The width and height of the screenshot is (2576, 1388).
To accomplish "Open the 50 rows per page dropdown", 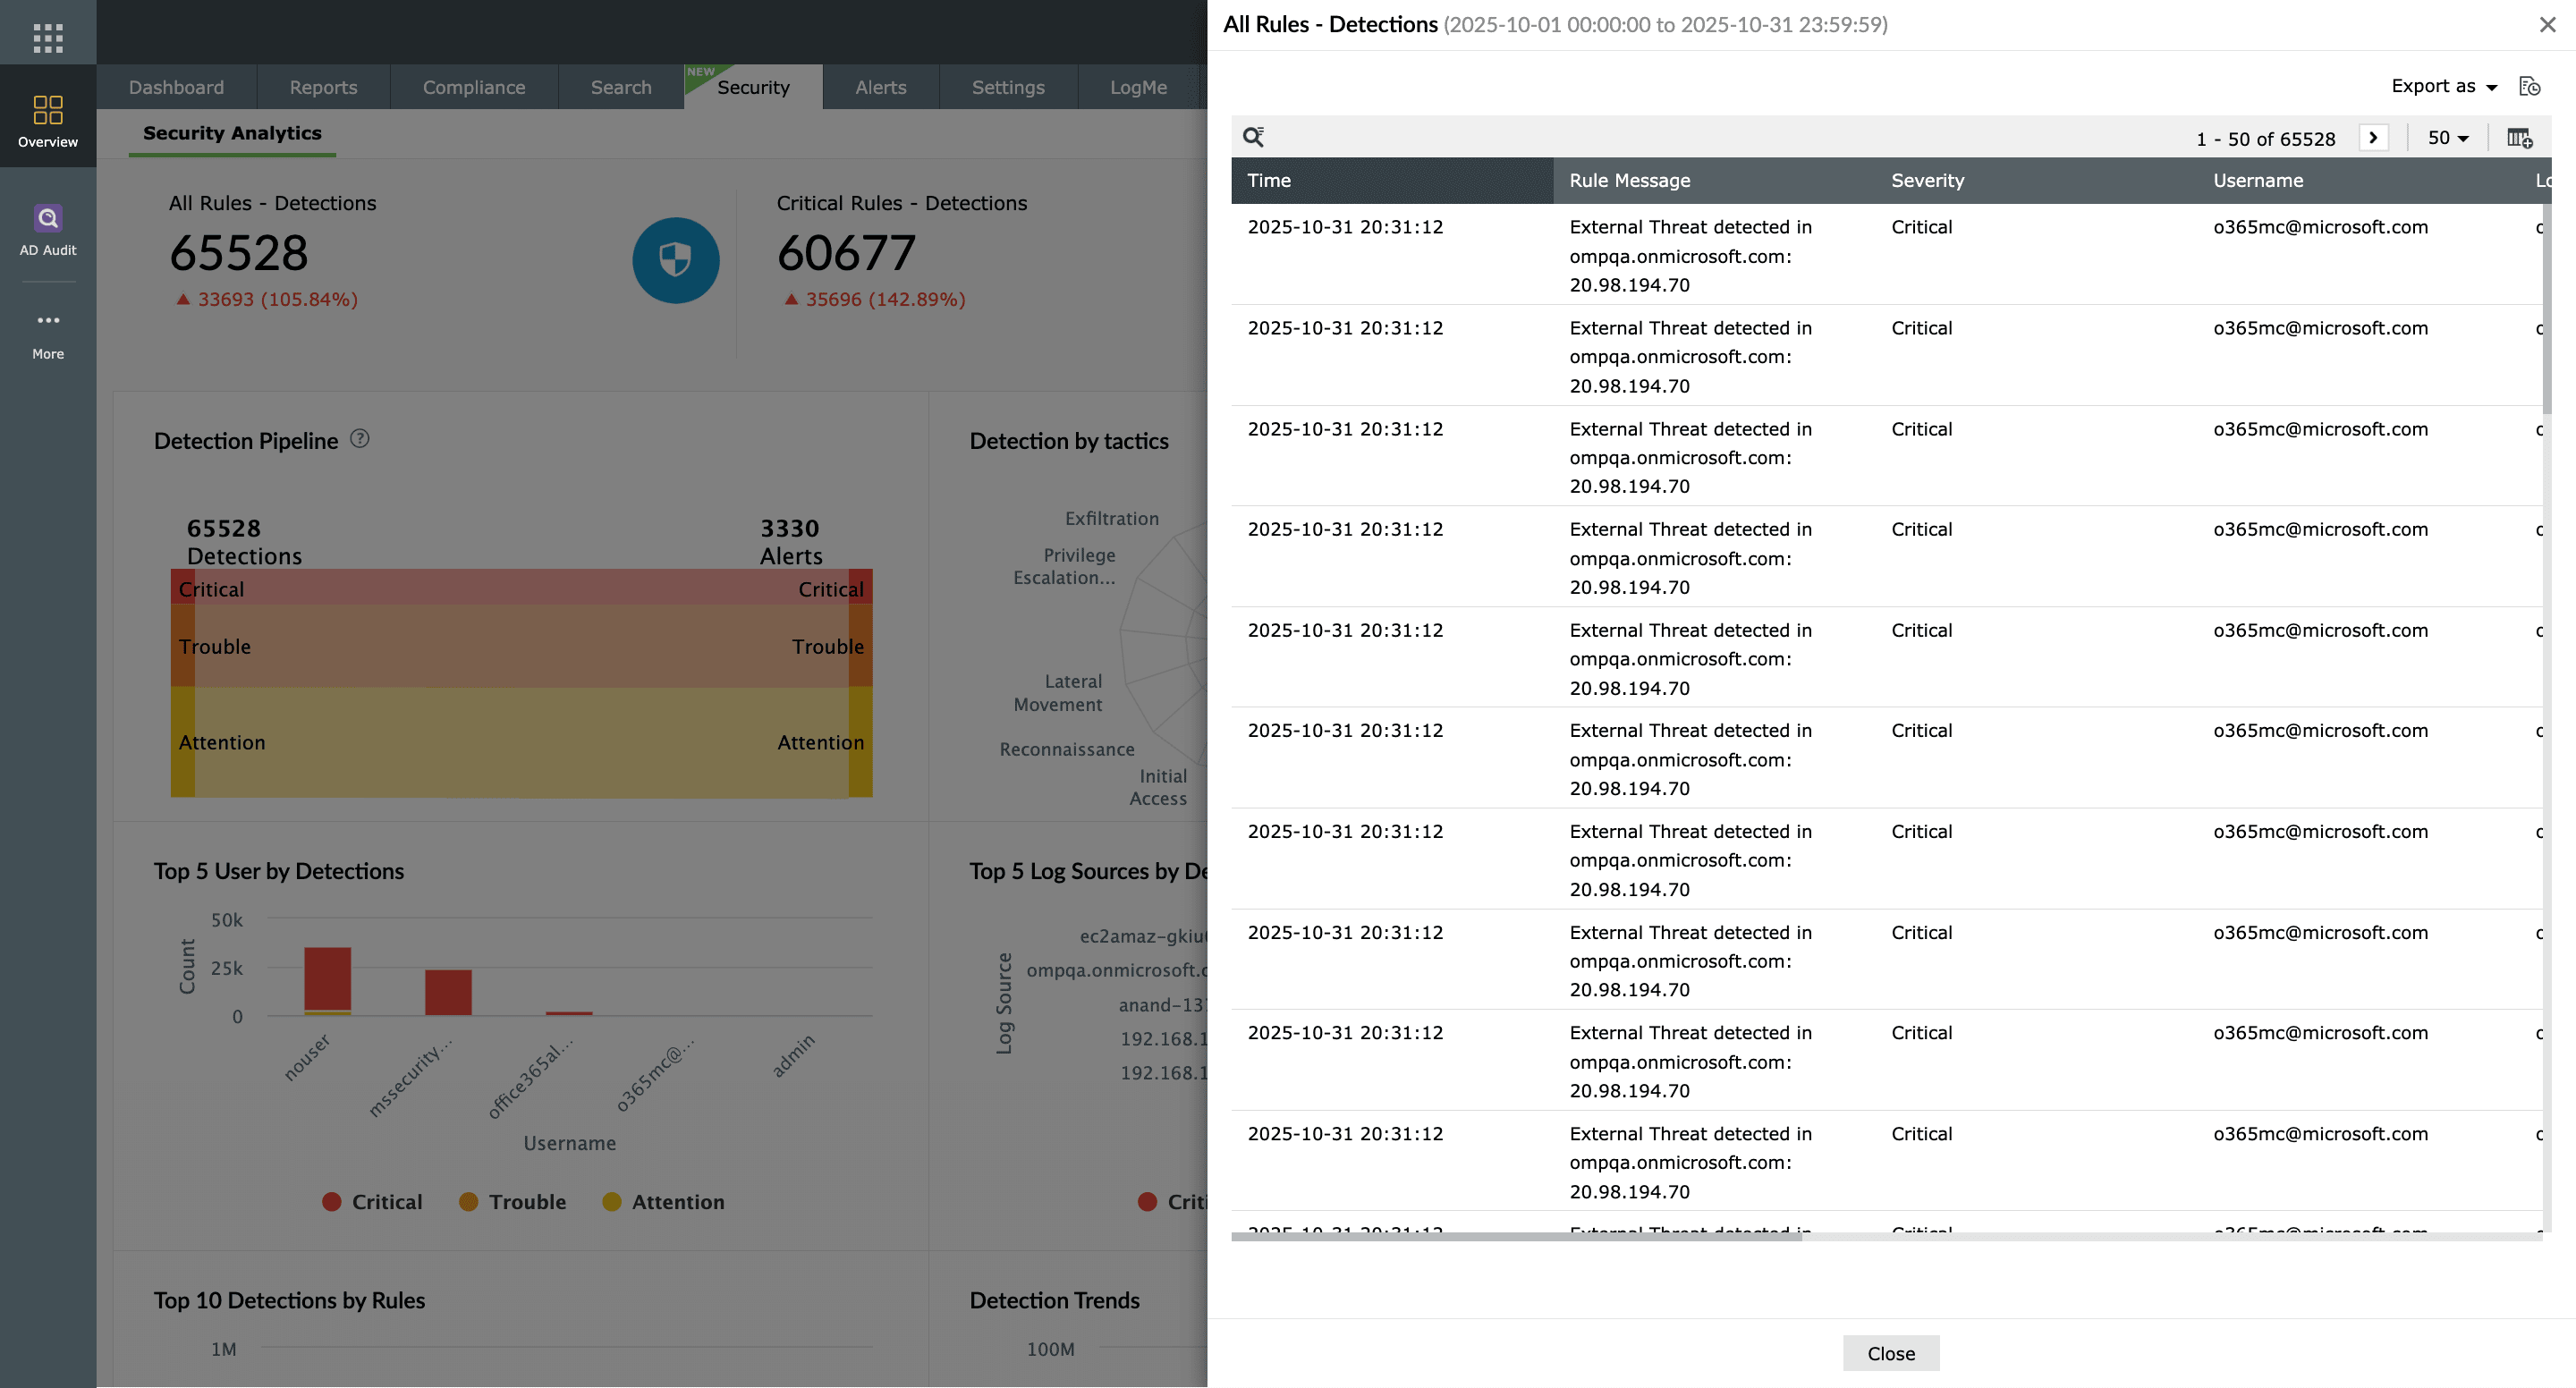I will pos(2447,138).
